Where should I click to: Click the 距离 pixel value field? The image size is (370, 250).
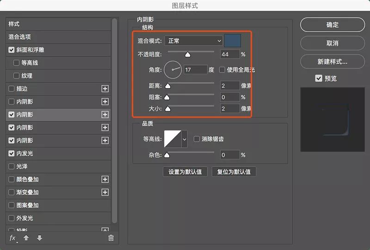pyautogui.click(x=230, y=85)
